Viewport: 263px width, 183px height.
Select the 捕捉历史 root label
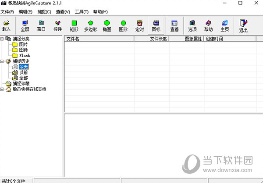(x=21, y=61)
